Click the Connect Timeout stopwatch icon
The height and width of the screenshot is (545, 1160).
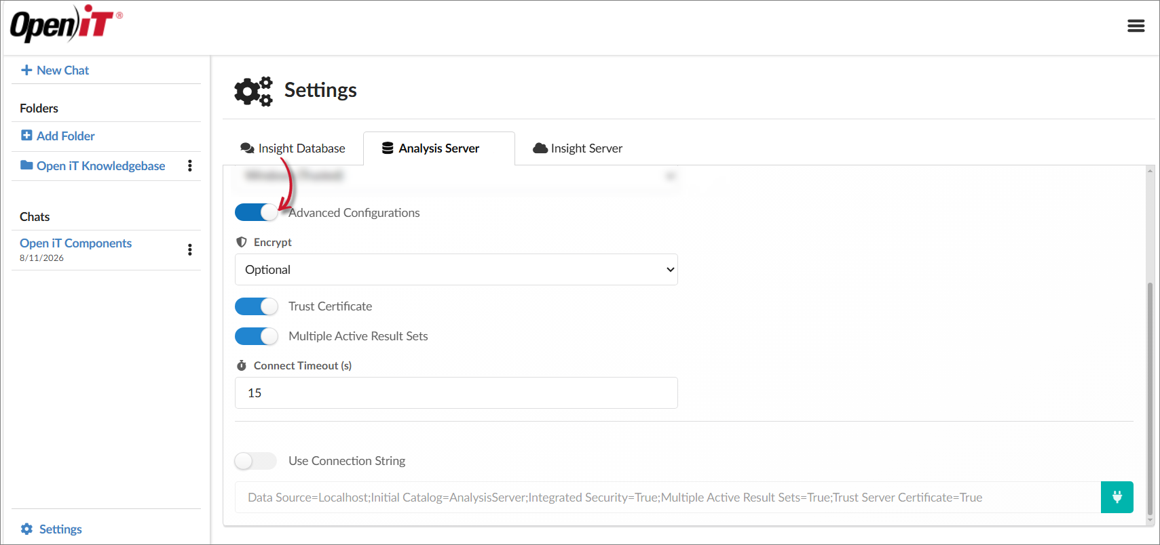(241, 365)
